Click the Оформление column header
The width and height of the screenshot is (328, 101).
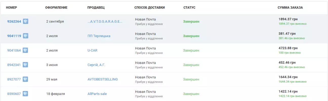(56, 8)
